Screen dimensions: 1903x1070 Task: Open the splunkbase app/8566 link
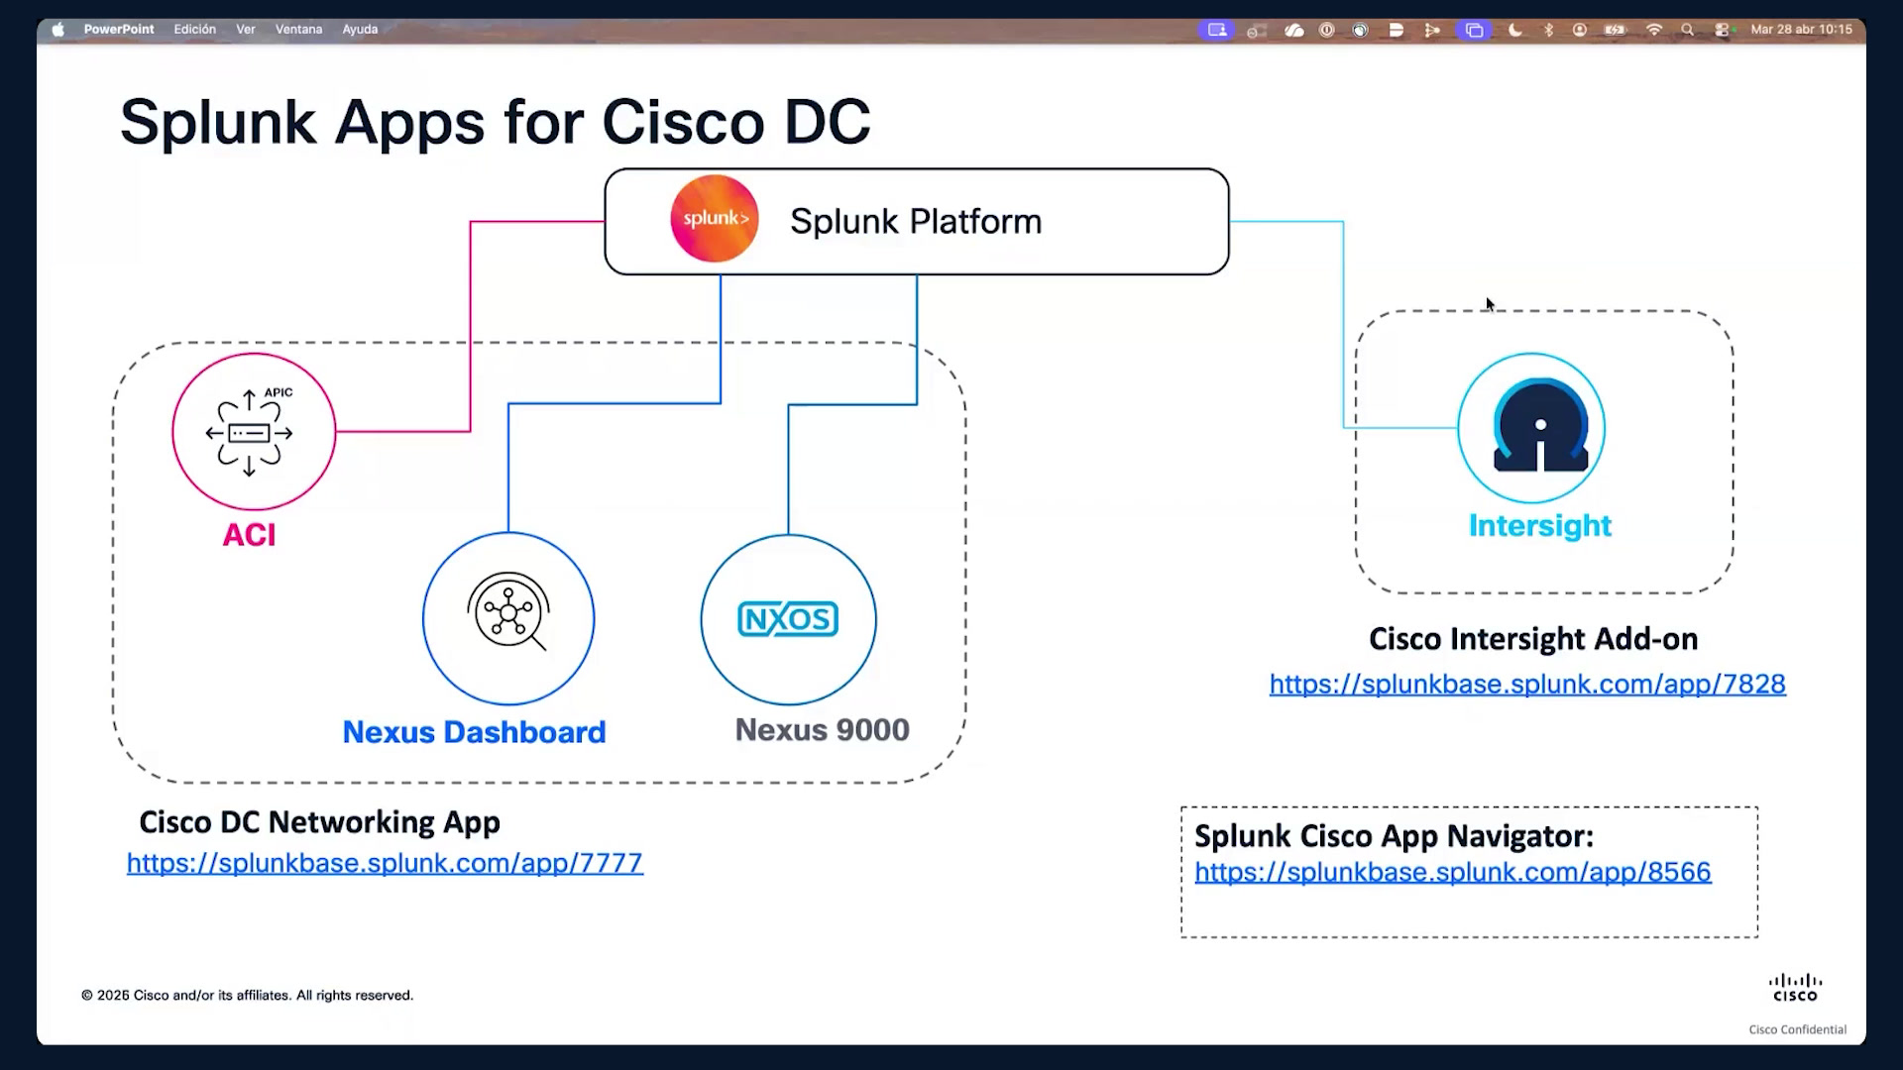(1453, 872)
